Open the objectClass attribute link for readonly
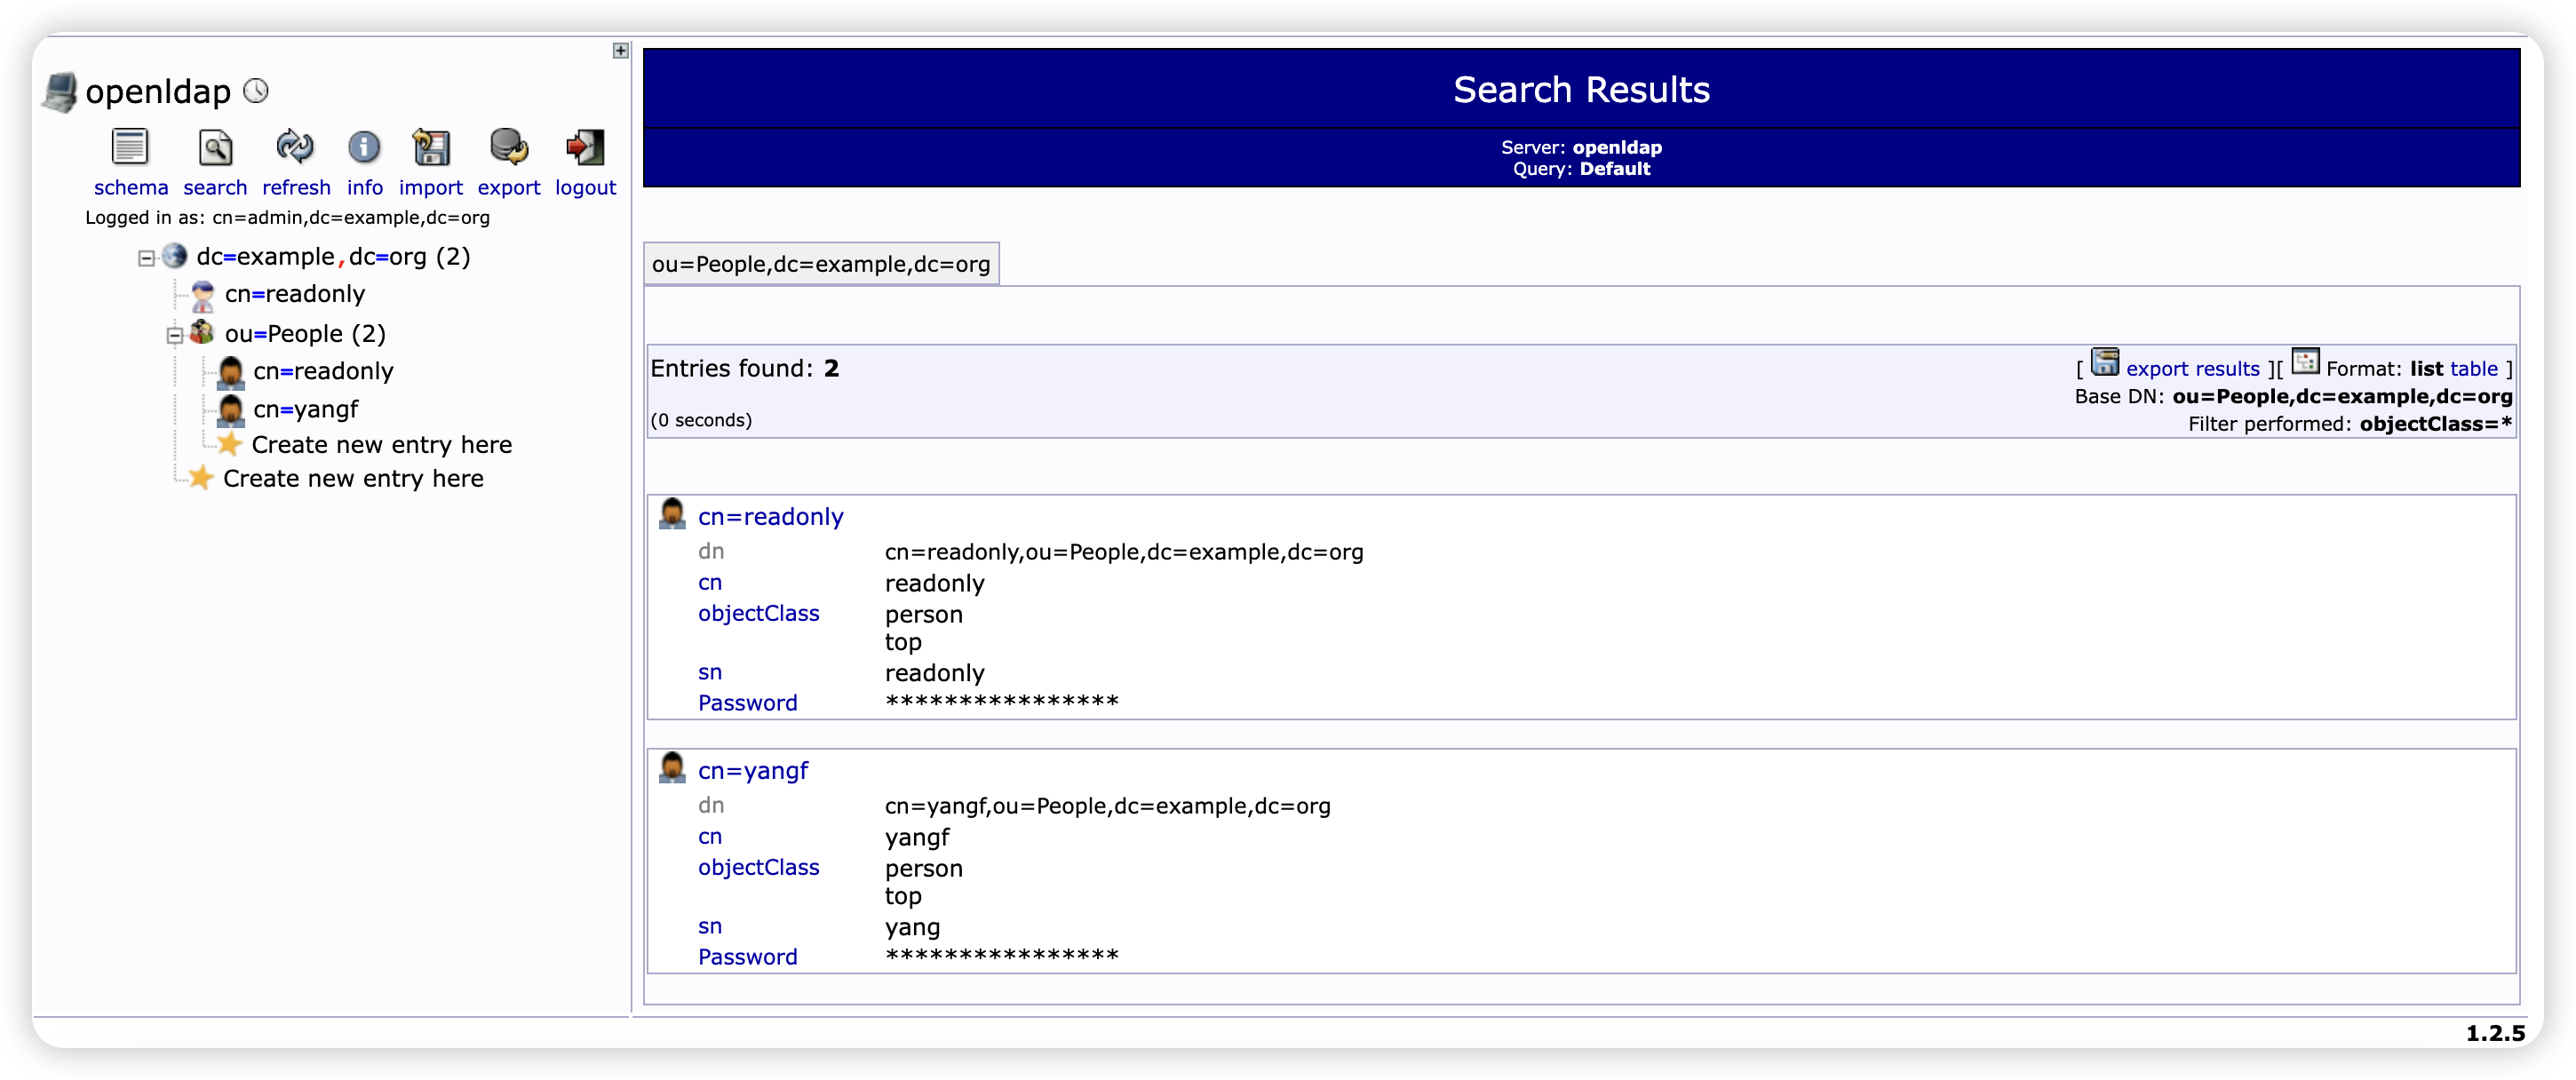Screen dimensions: 2576x1080 [759, 613]
